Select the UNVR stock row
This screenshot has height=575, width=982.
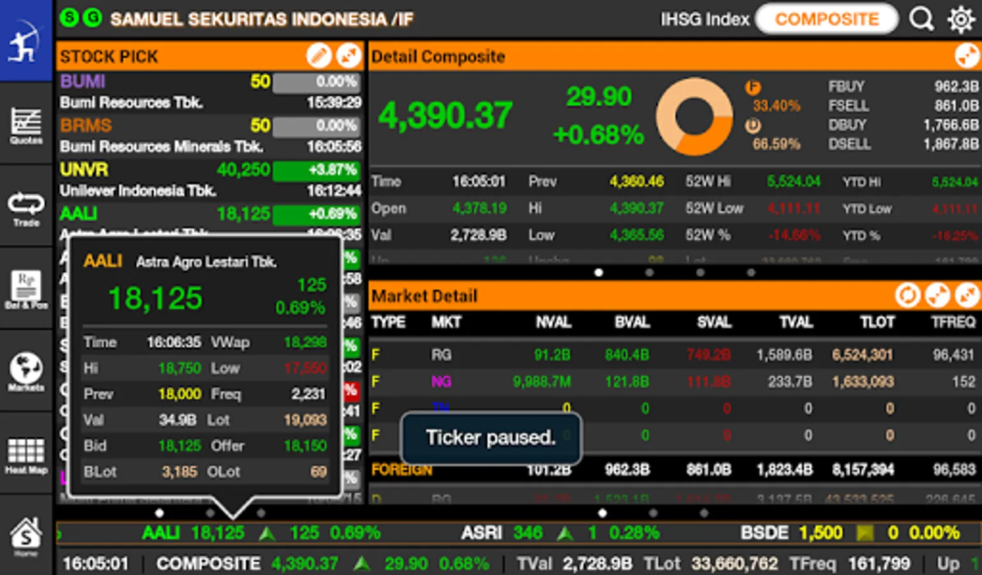[210, 180]
